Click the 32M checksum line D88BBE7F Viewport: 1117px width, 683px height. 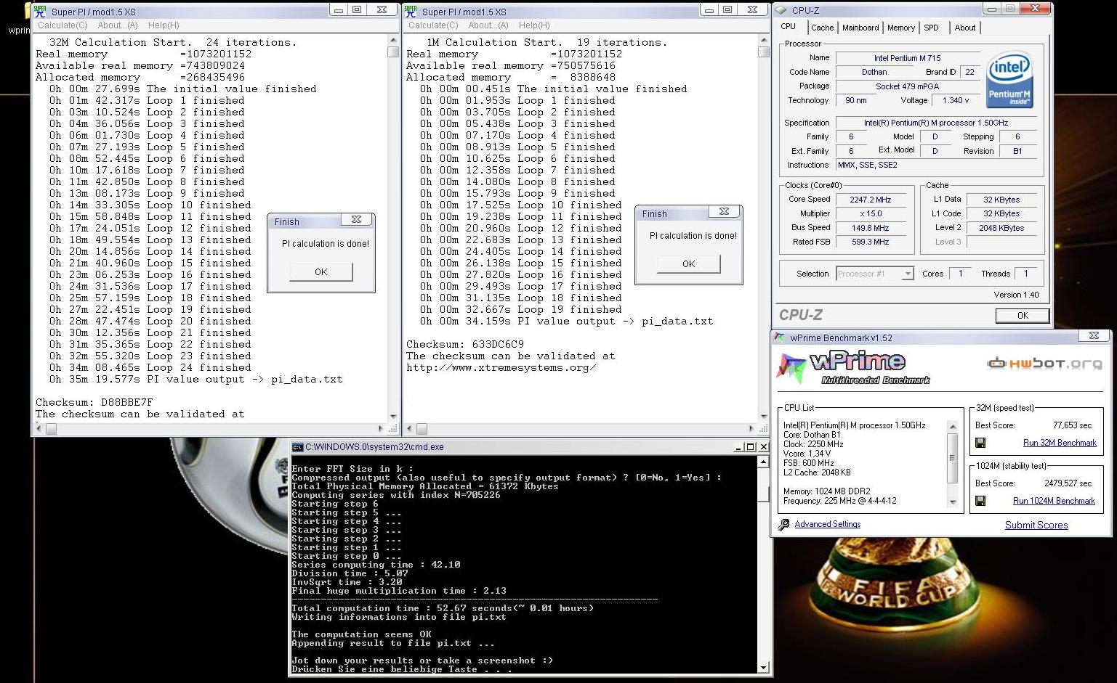94,402
